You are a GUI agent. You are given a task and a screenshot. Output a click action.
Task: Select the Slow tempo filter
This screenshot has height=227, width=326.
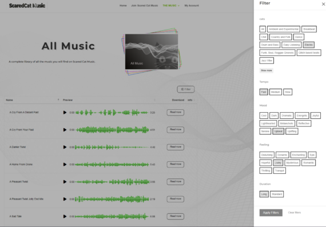click(288, 92)
